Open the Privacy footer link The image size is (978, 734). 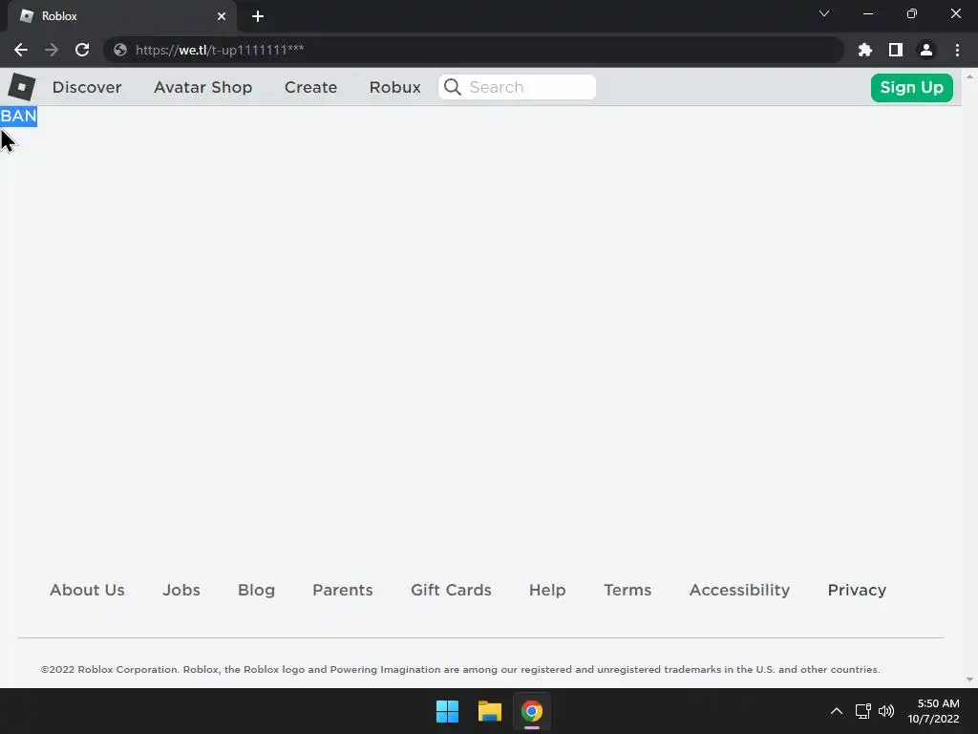pyautogui.click(x=857, y=590)
